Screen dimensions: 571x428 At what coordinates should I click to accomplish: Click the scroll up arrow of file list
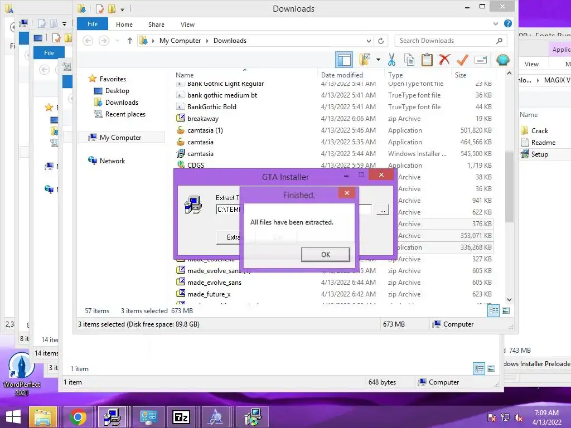tap(510, 74)
